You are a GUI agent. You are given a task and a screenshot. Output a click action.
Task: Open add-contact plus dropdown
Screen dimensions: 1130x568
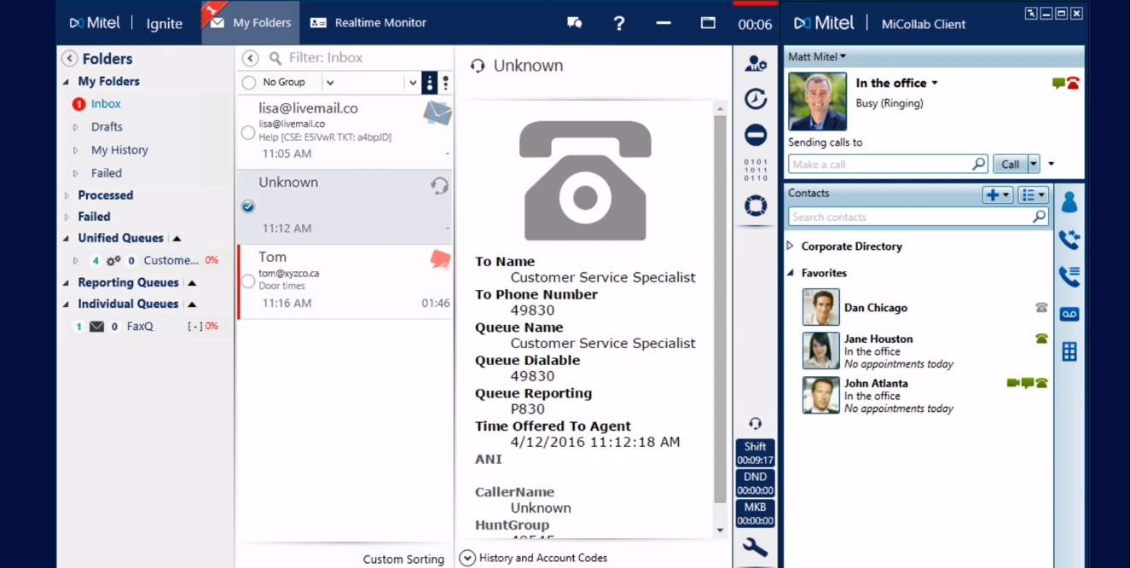pyautogui.click(x=997, y=195)
